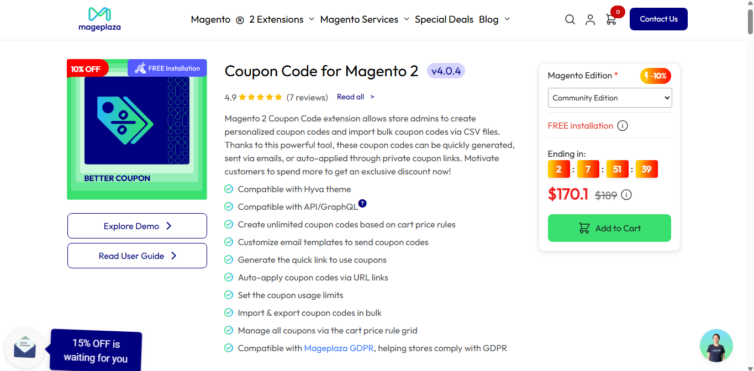This screenshot has width=754, height=371.
Task: Click the Better Coupon product thumbnail
Action: coord(137,129)
